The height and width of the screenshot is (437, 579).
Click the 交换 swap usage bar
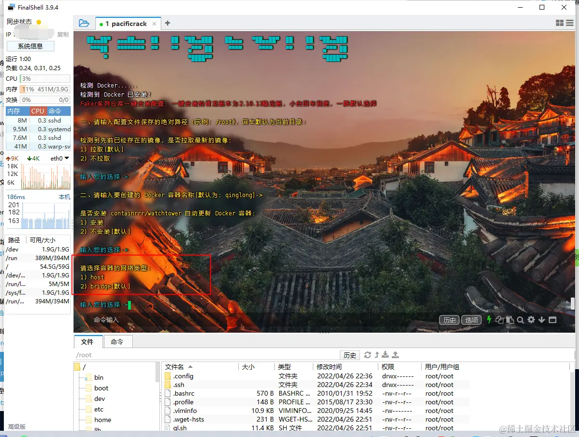pos(45,100)
